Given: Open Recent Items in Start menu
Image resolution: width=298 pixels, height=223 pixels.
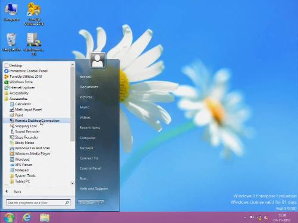Looking at the screenshot, I should click(x=90, y=128).
